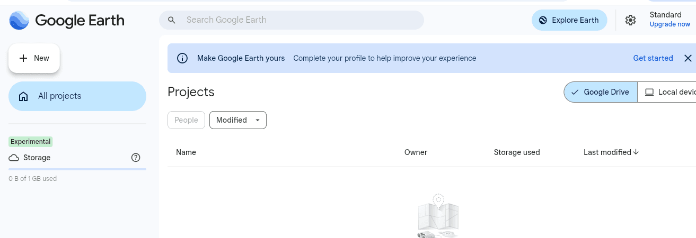Click the empty projects map illustration
696x238 pixels.
point(438,216)
